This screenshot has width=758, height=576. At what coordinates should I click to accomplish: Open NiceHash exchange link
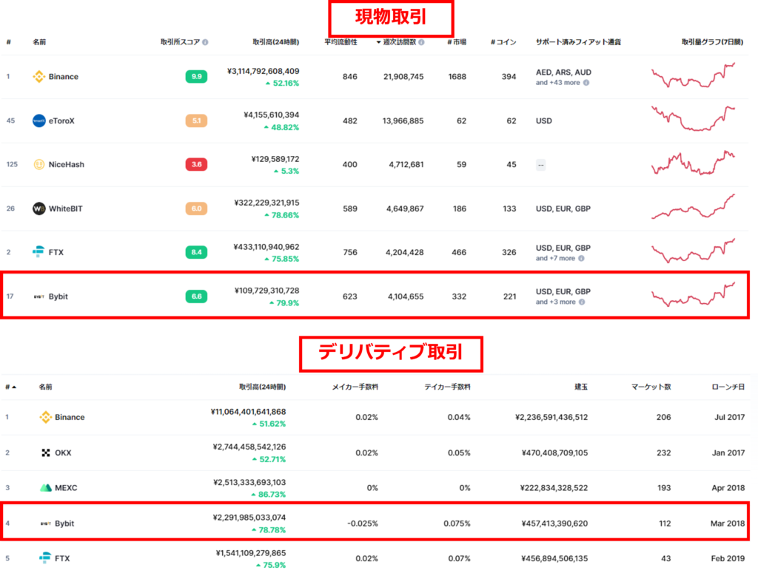66,165
